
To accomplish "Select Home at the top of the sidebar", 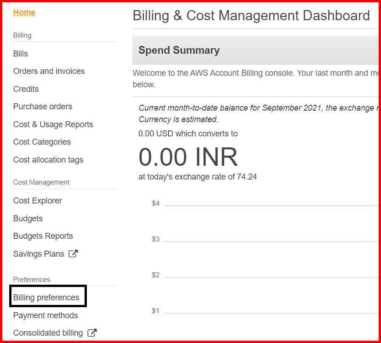I will 24,12.
